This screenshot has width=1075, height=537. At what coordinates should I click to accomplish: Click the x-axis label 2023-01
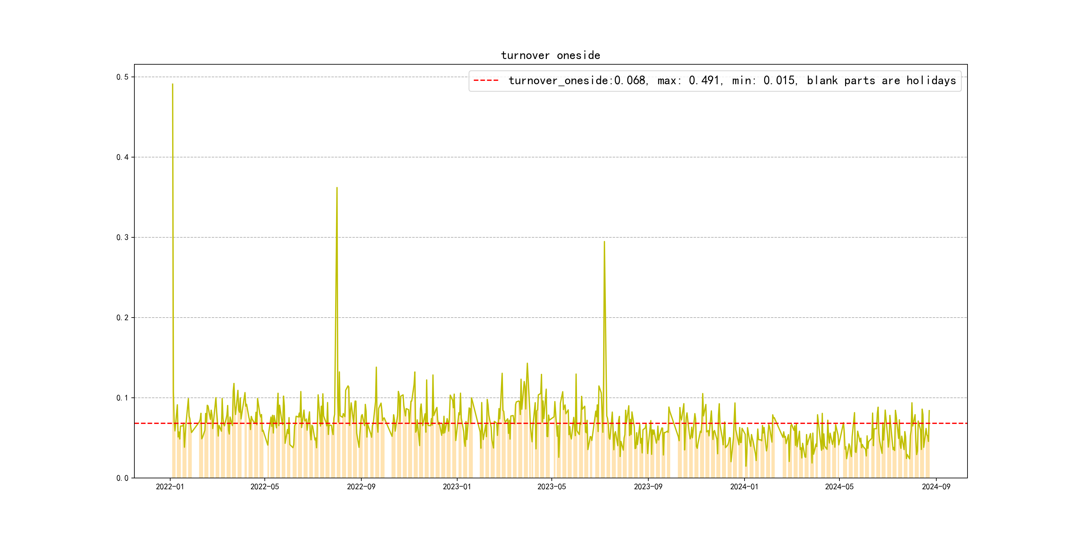[x=457, y=487]
